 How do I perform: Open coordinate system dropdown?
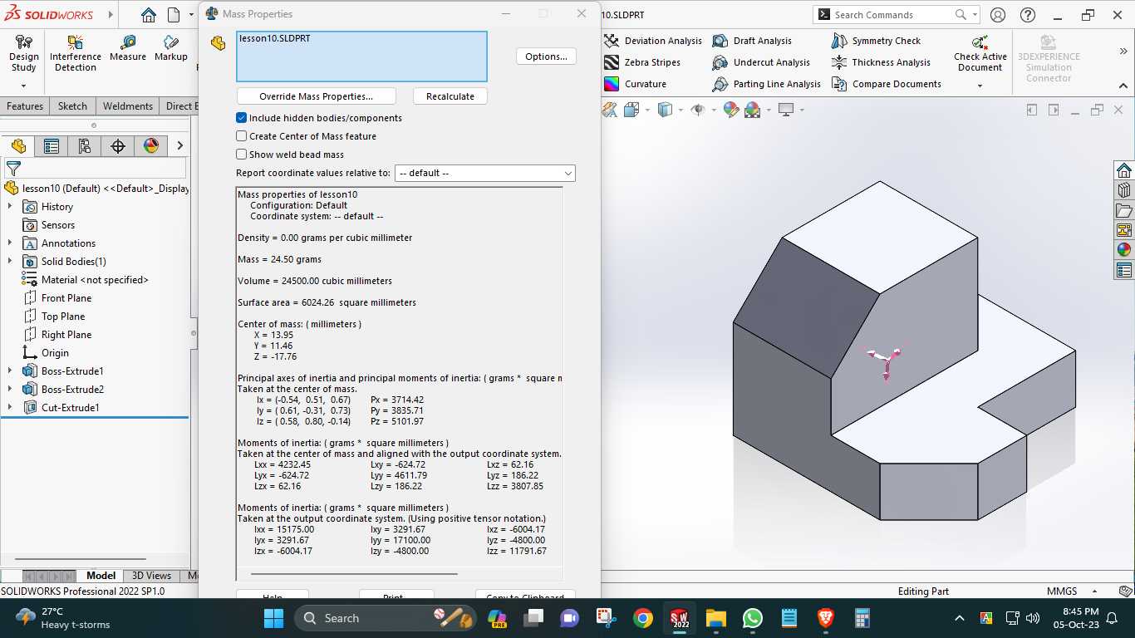(x=485, y=173)
